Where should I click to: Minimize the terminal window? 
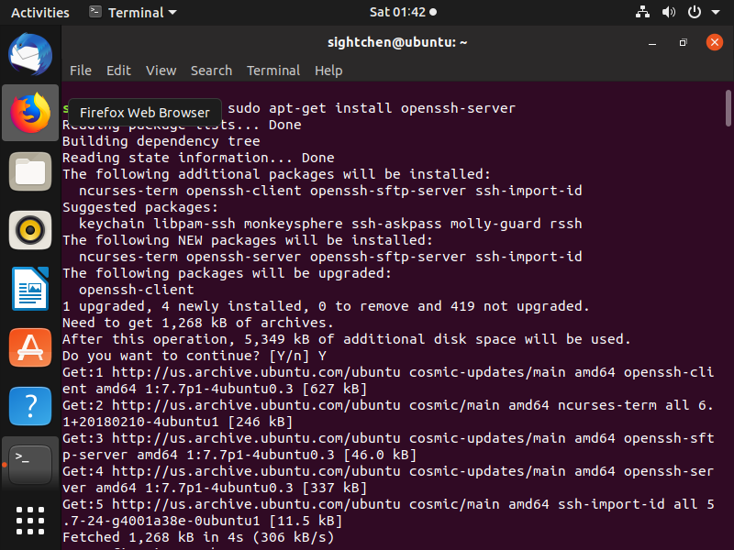[x=652, y=42]
